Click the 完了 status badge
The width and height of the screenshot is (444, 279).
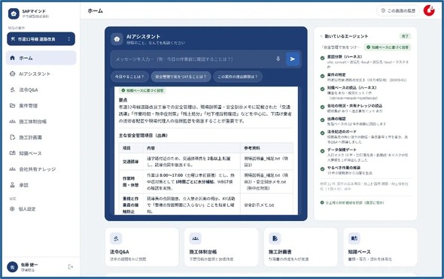[405, 36]
